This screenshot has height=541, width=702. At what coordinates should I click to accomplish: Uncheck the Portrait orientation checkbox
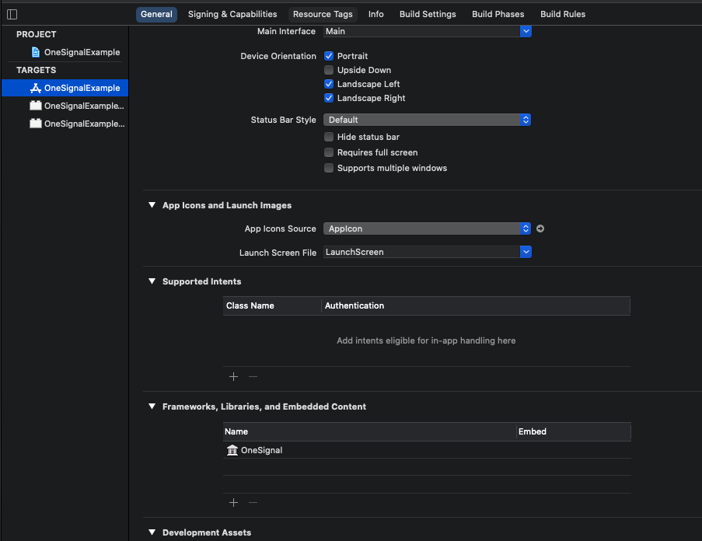pos(329,56)
